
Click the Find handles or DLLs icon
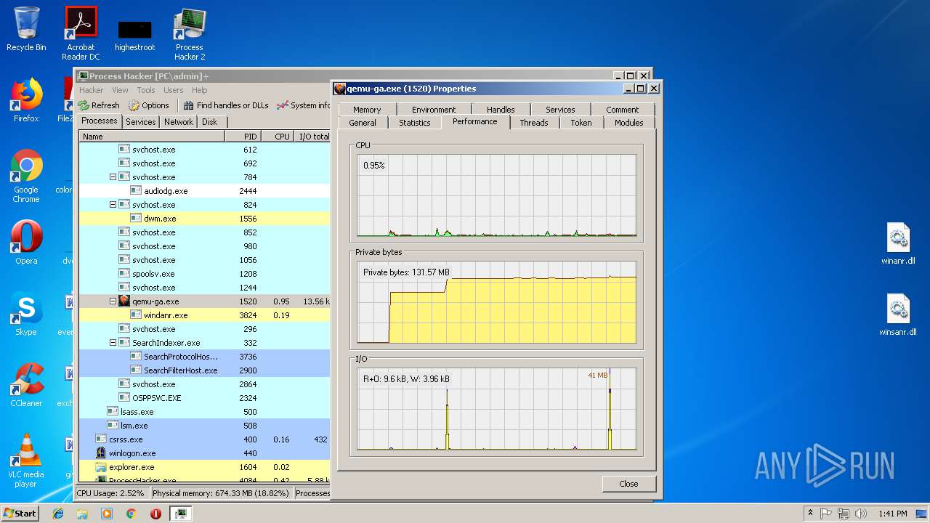[189, 105]
